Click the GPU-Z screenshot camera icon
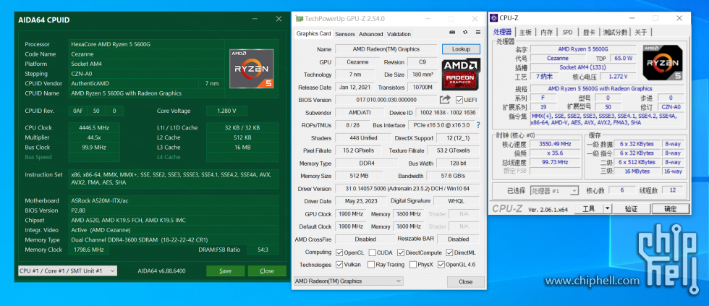Screen dimensions: 709x306 tap(452, 33)
